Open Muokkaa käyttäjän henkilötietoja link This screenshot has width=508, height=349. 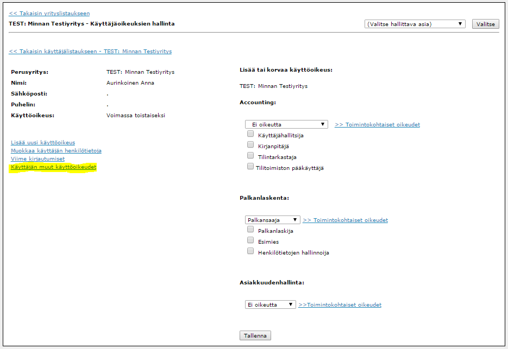click(x=56, y=150)
